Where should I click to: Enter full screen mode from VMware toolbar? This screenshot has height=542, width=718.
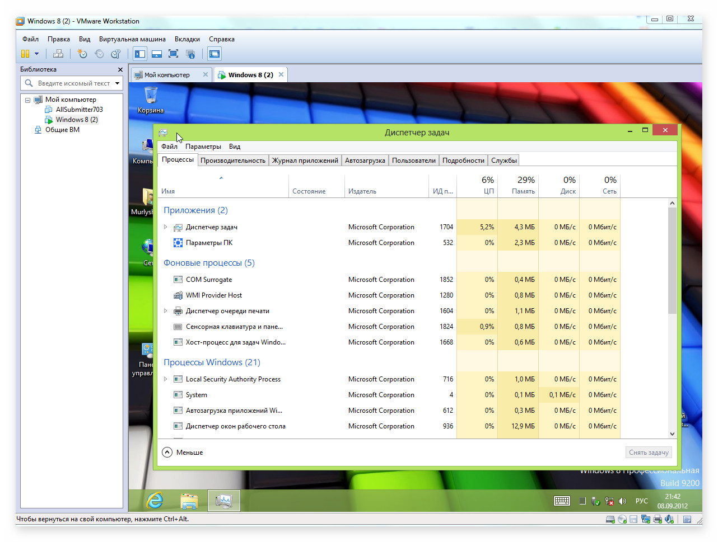(174, 54)
